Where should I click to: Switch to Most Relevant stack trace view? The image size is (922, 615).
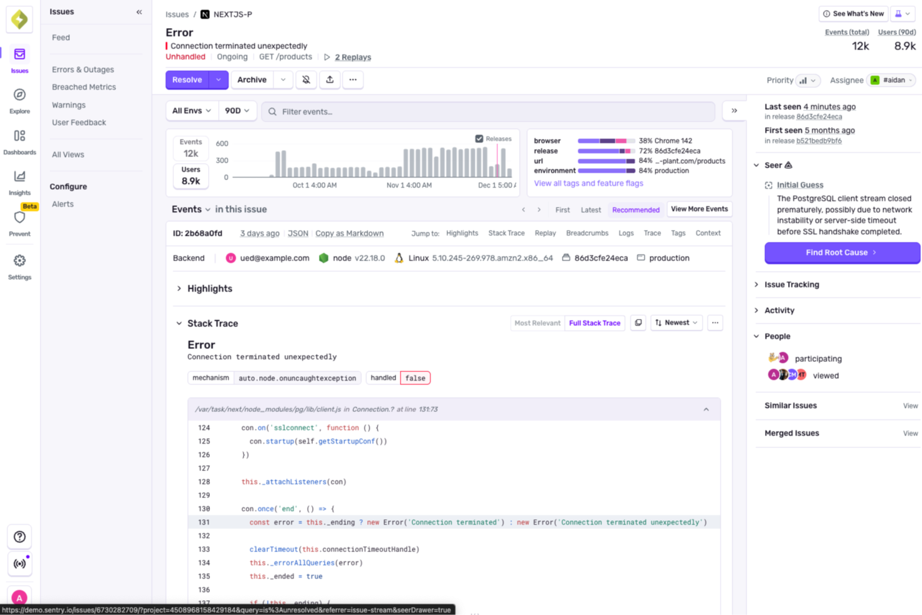[x=536, y=323]
